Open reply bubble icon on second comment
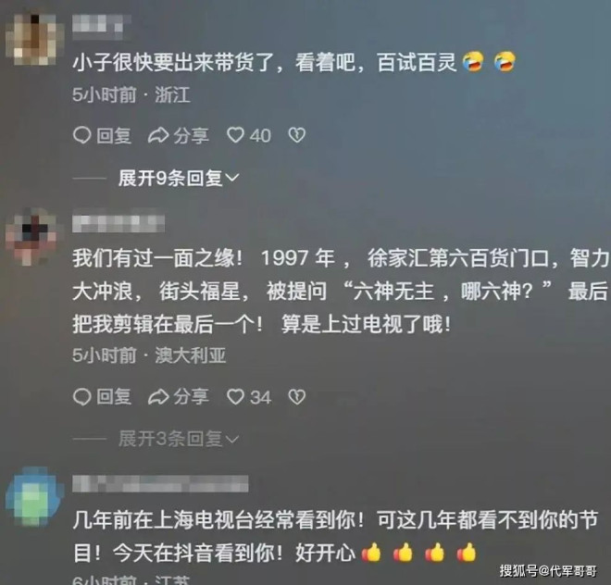 coord(81,397)
